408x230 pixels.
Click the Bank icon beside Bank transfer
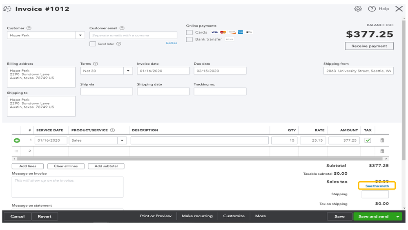pyautogui.click(x=230, y=39)
